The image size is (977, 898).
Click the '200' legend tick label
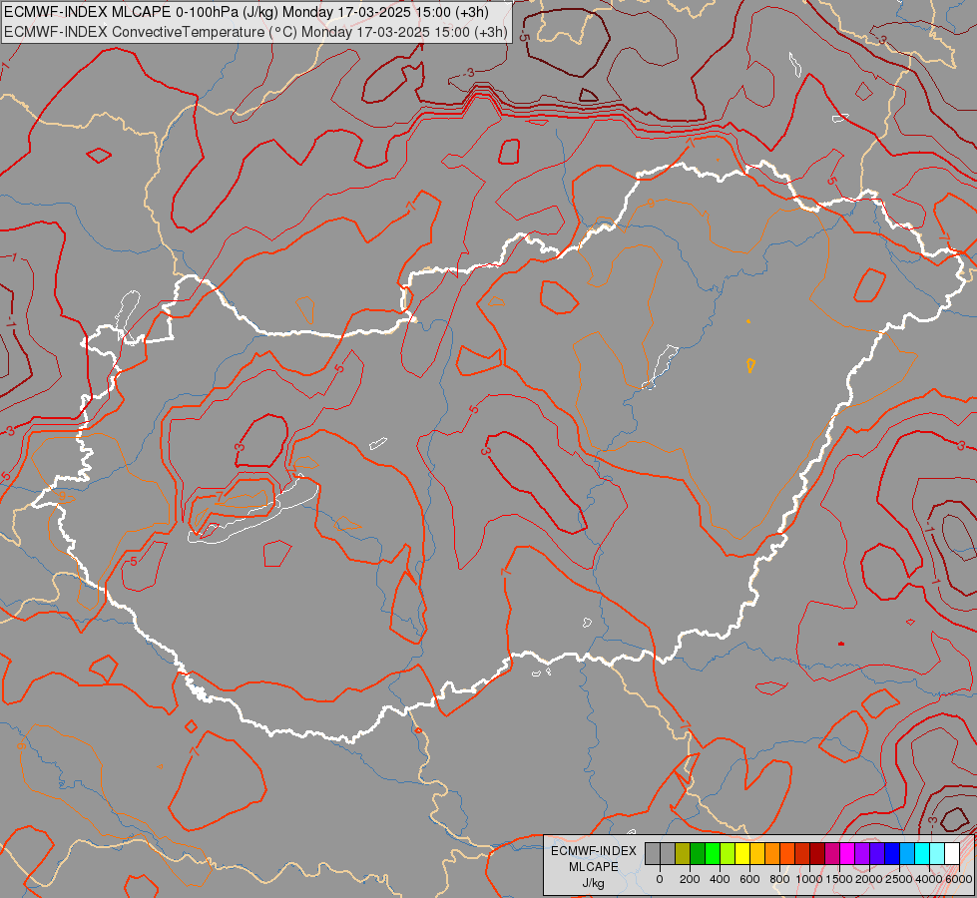pyautogui.click(x=690, y=879)
